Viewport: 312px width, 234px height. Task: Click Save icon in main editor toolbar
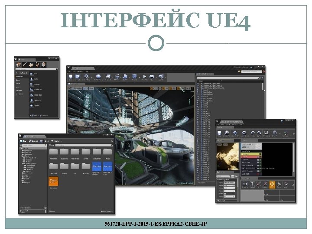point(71,77)
